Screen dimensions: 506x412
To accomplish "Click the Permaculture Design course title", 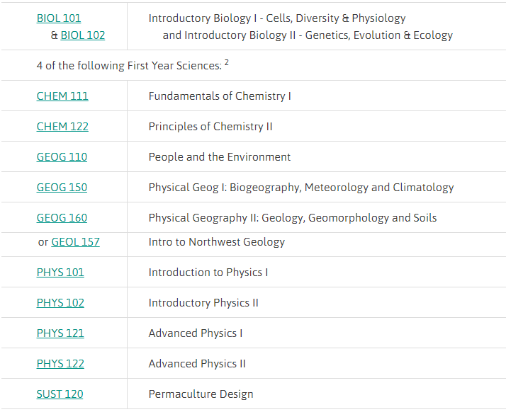I will click(201, 394).
